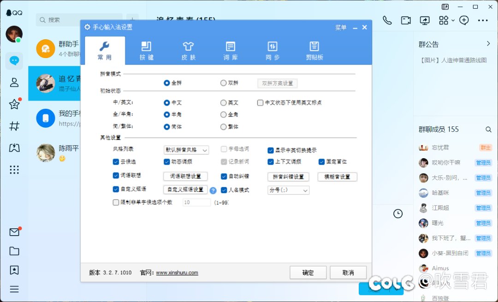
Task: Open the 词库 tab
Action: pyautogui.click(x=230, y=51)
